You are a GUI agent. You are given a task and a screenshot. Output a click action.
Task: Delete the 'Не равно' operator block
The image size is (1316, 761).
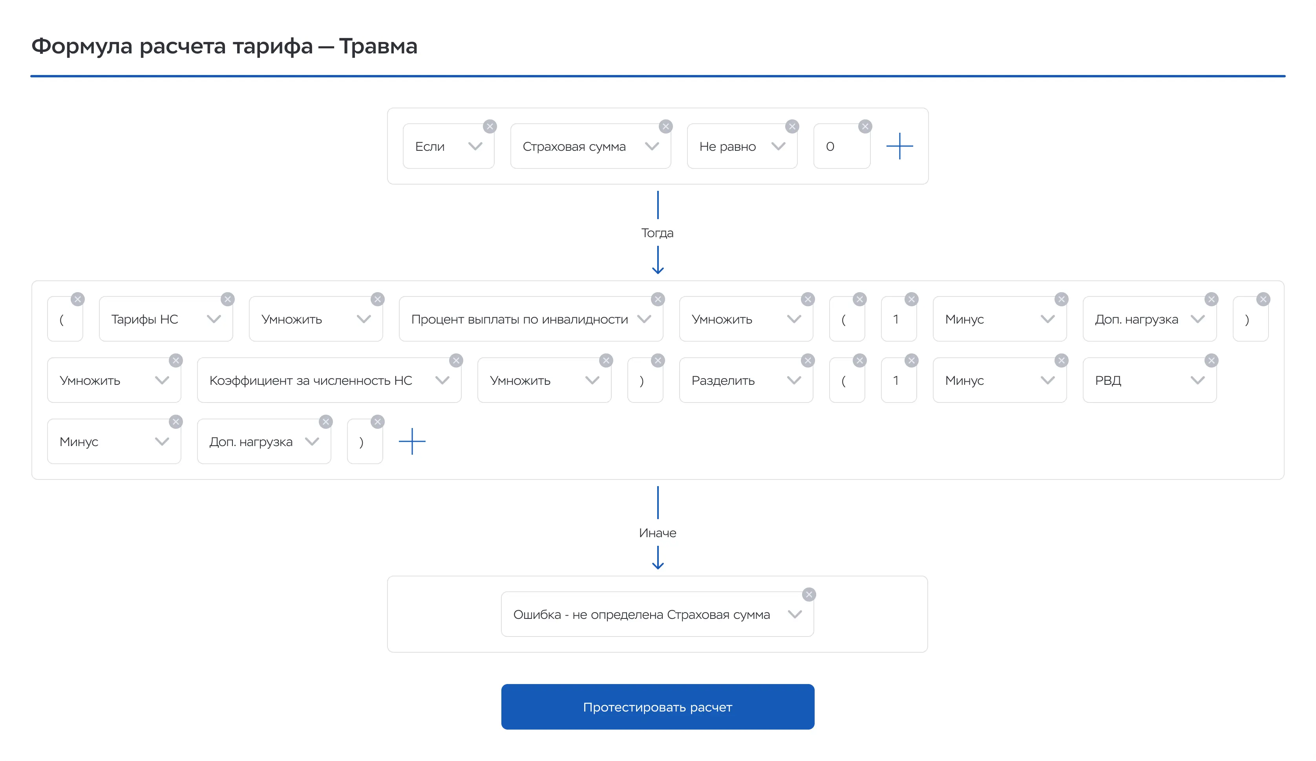tap(792, 126)
